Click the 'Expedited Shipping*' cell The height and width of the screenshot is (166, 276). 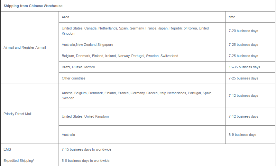pyautogui.click(x=30, y=161)
